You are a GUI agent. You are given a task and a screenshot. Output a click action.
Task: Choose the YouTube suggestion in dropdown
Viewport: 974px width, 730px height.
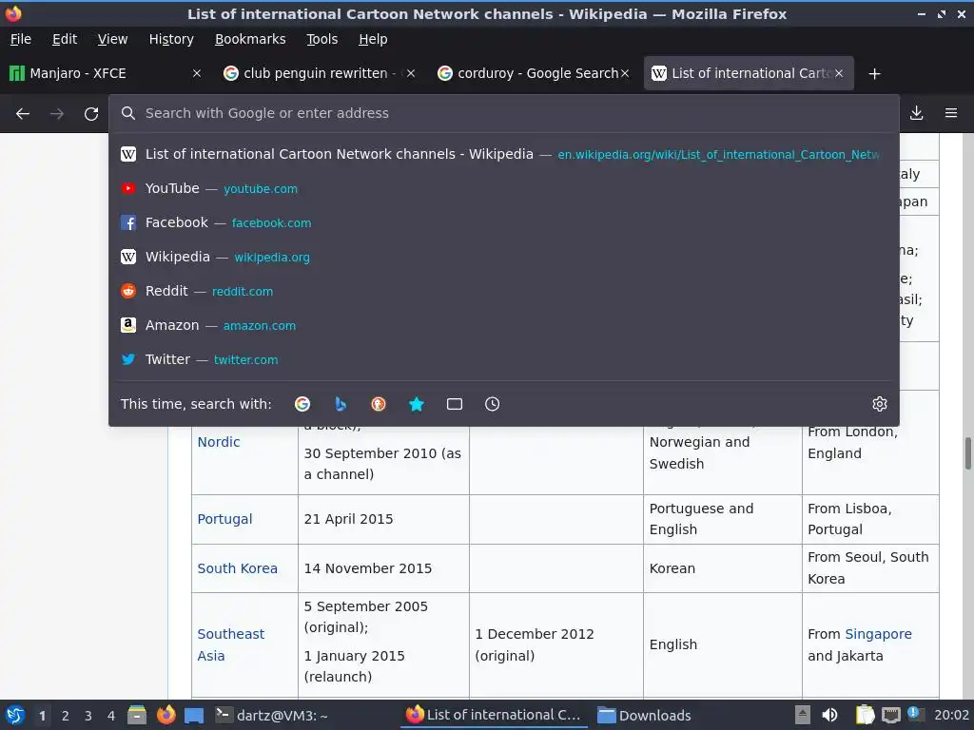[x=504, y=188]
